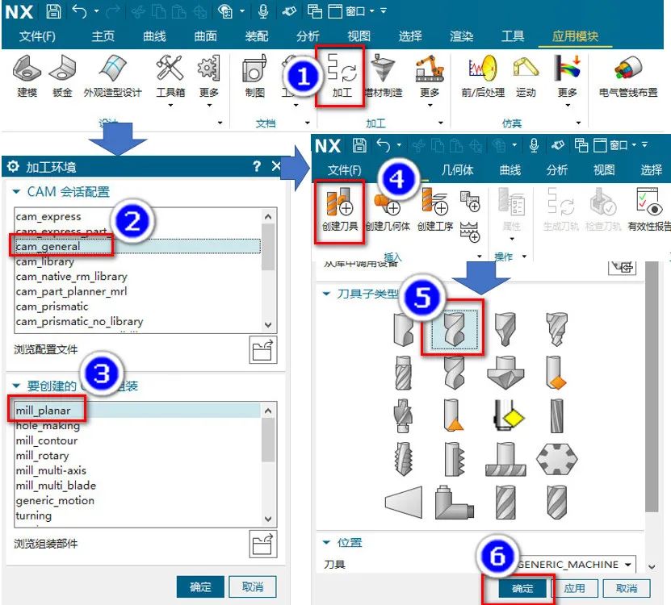Image resolution: width=671 pixels, height=605 pixels.
Task: Click 取消 in the 加工环境 dialog
Action: [253, 586]
